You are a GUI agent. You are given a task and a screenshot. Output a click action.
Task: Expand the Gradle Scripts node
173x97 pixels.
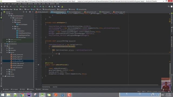tap(3, 76)
